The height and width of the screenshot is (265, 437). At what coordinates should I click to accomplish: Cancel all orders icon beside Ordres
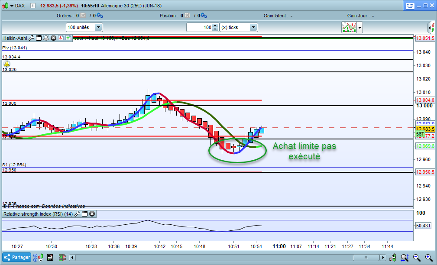[x=83, y=16]
